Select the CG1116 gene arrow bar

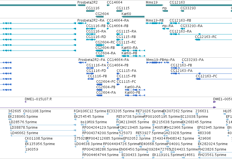tap(91, 11)
